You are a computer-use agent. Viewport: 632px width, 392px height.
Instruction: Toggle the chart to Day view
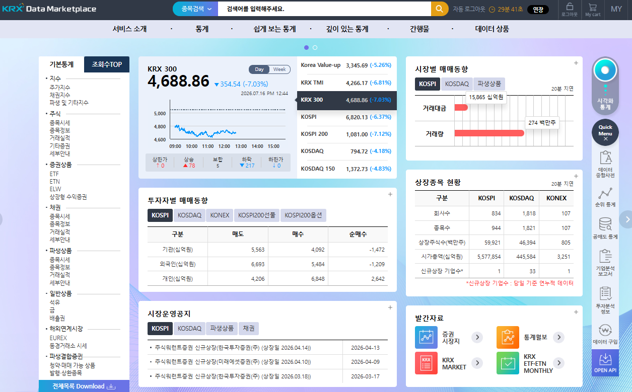[259, 69]
